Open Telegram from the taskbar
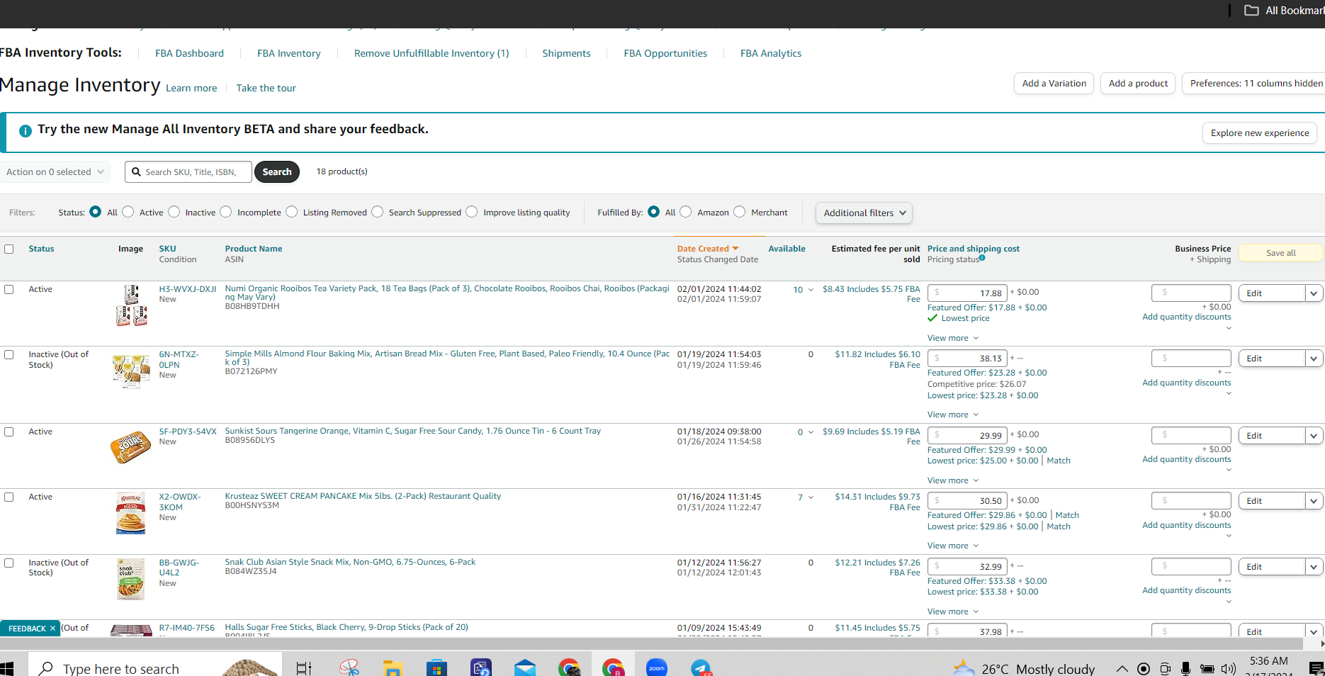 pos(701,668)
